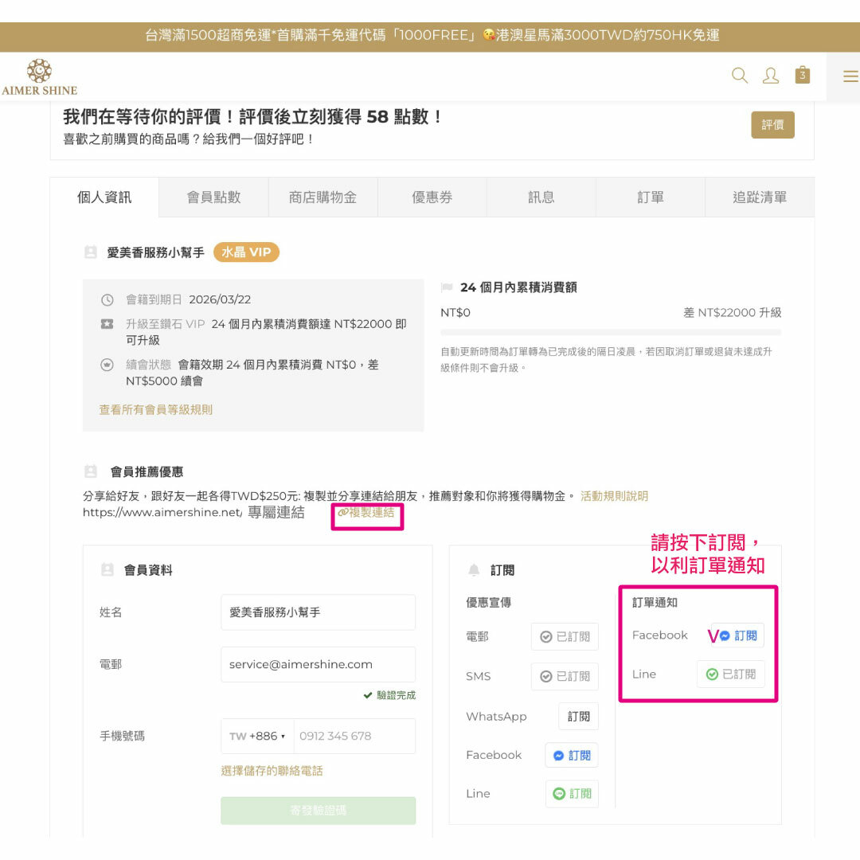This screenshot has height=860, width=860.
Task: Open the TW +886 country code dropdown
Action: pos(257,736)
